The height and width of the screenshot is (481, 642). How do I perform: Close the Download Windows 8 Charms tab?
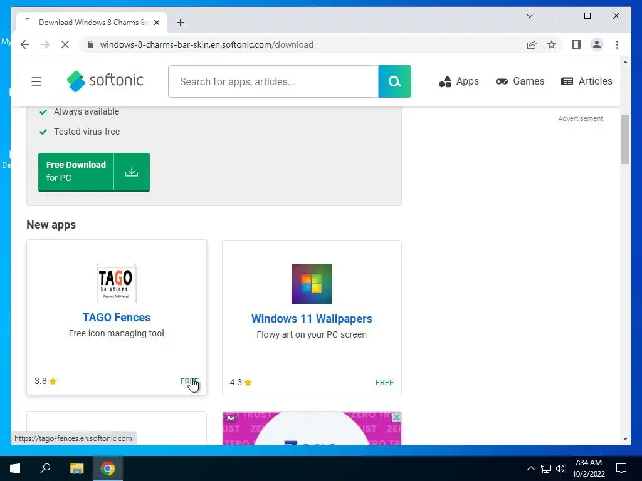pyautogui.click(x=156, y=23)
